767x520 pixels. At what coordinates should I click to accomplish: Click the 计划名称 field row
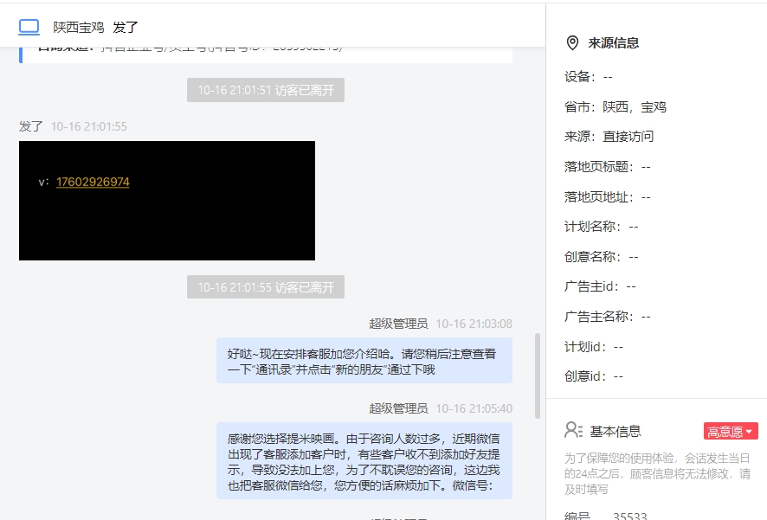(x=601, y=227)
